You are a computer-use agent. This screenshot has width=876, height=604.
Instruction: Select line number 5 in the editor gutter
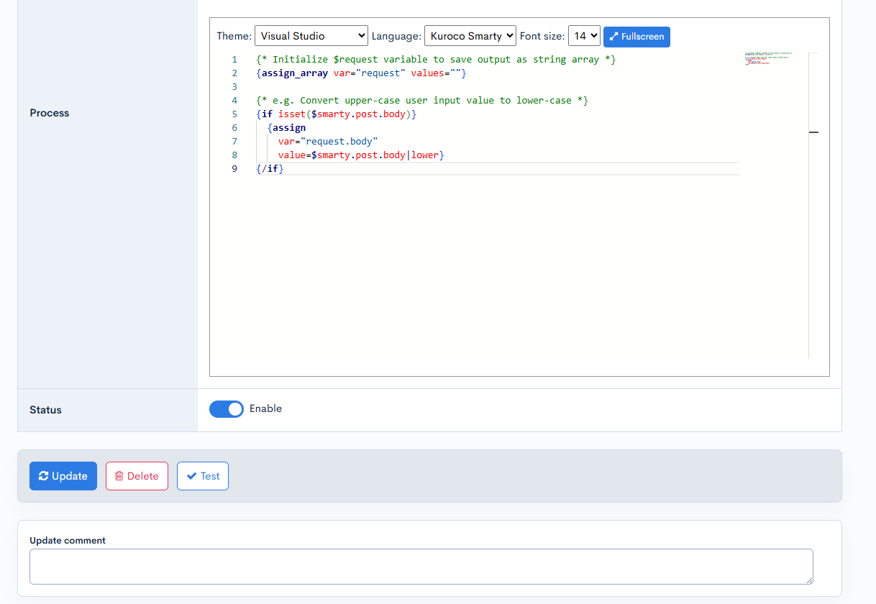234,114
